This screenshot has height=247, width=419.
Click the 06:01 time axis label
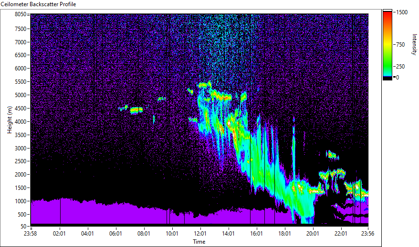click(115, 234)
